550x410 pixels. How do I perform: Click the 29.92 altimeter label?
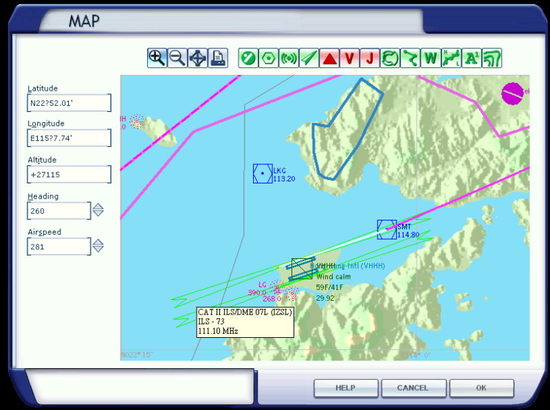(325, 299)
